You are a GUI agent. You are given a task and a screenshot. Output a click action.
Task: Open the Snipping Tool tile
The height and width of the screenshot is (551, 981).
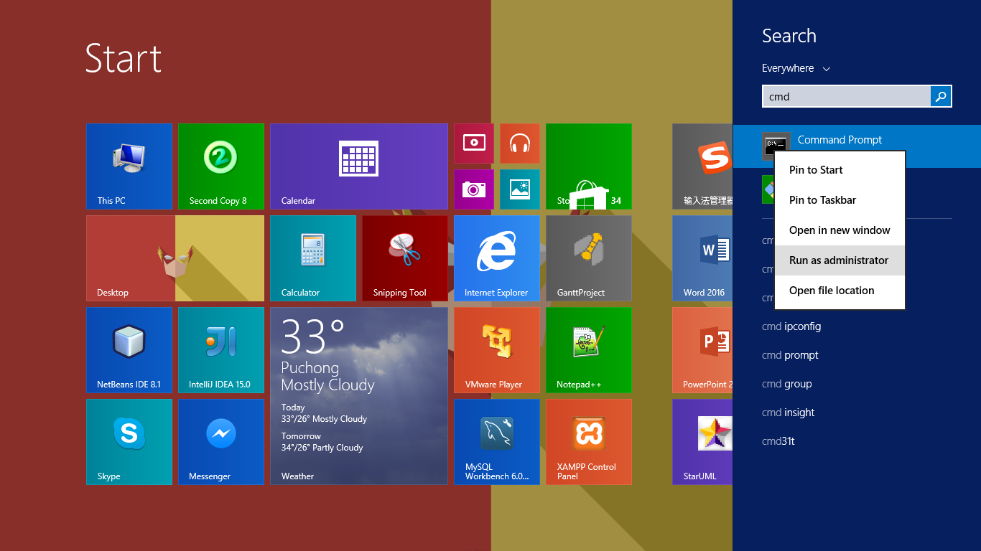pyautogui.click(x=404, y=258)
